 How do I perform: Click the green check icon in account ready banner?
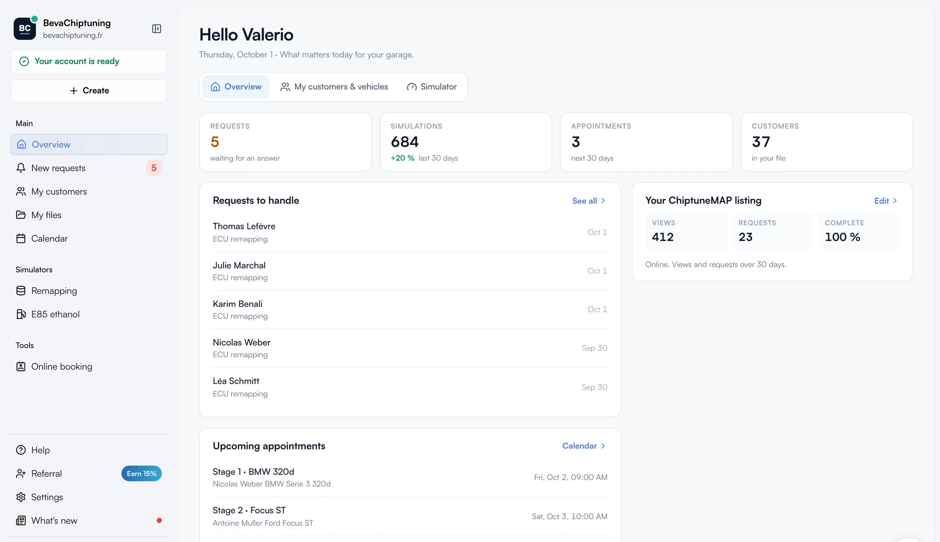click(x=24, y=61)
